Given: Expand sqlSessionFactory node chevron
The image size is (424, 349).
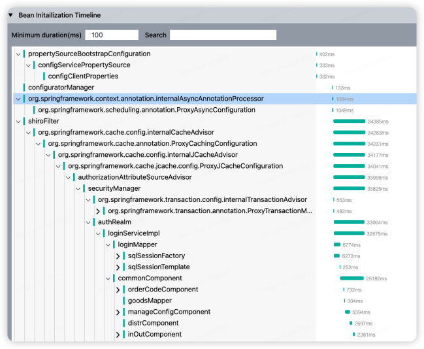Looking at the screenshot, I should [118, 256].
